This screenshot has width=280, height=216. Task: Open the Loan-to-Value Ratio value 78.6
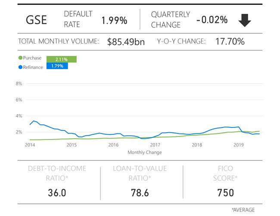(x=140, y=192)
